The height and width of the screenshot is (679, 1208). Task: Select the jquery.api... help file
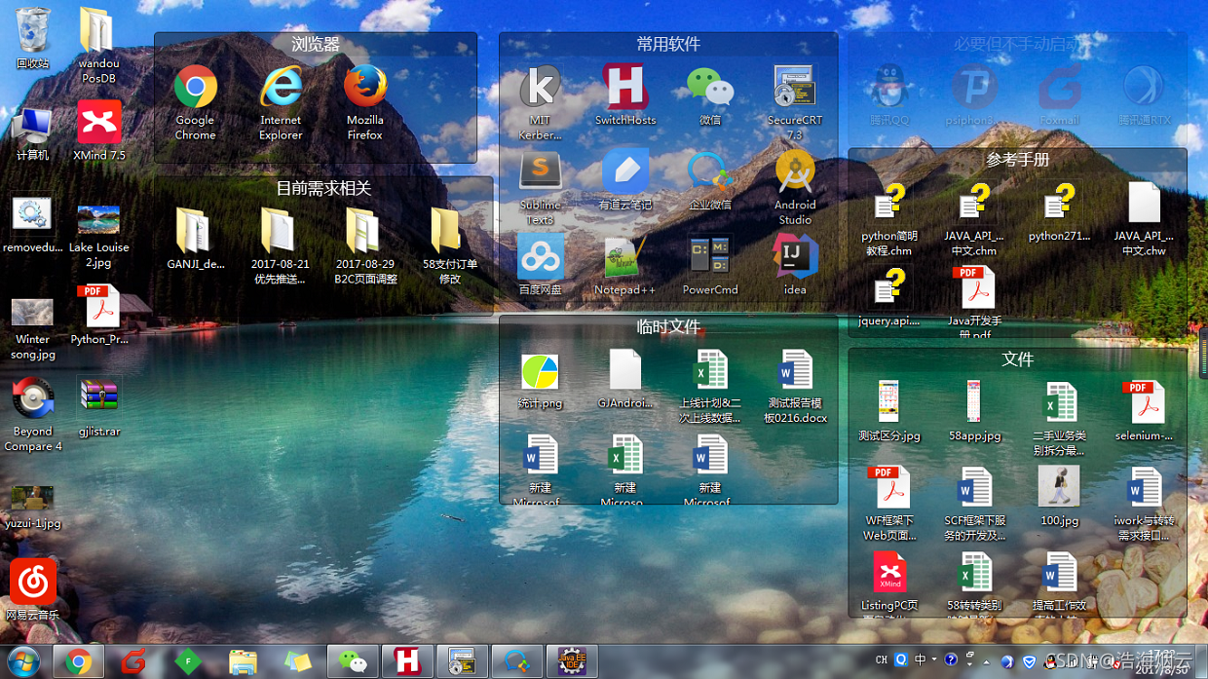tap(888, 287)
